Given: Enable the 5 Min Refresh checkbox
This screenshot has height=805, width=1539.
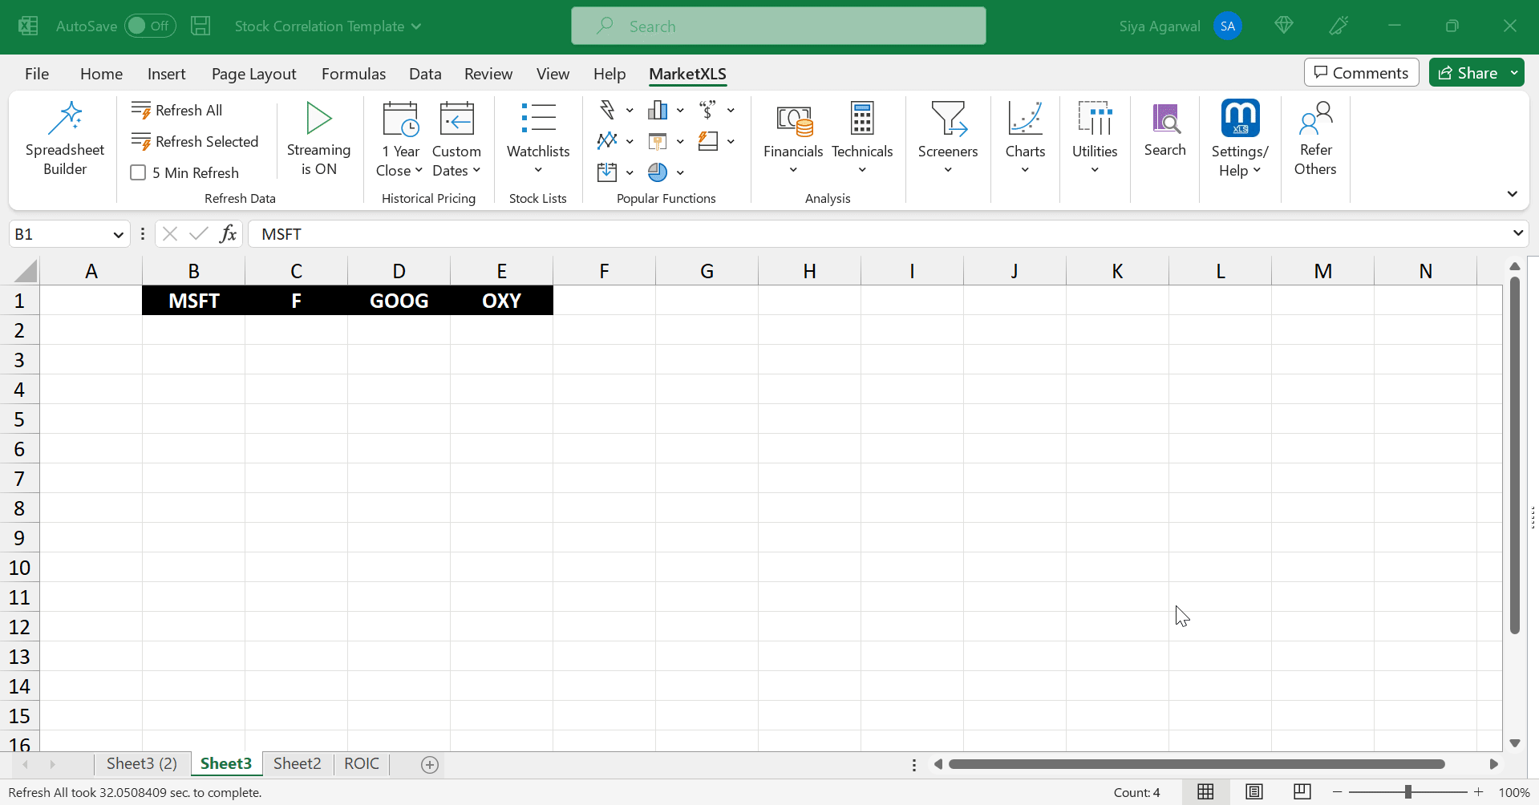Looking at the screenshot, I should tap(138, 173).
